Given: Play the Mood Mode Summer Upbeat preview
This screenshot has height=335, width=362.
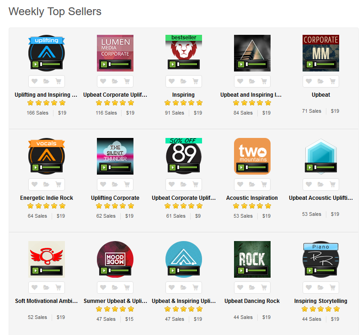Looking at the screenshot, I should (104, 270).
